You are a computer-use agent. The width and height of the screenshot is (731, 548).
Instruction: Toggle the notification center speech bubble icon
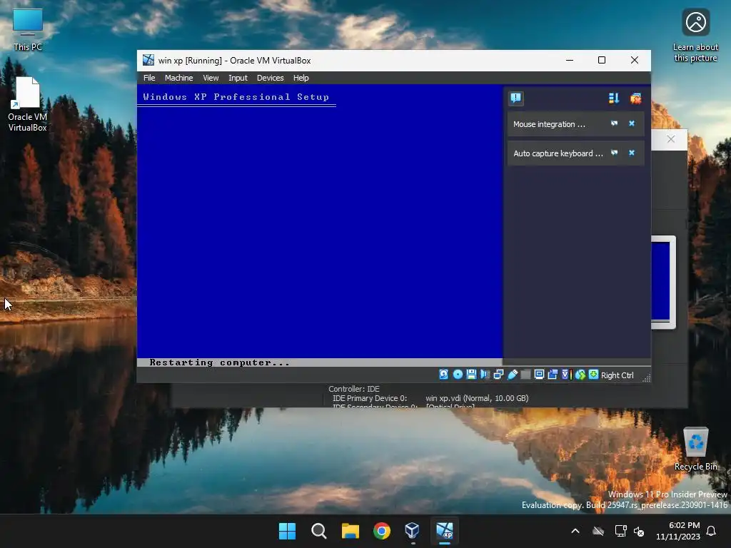click(515, 98)
